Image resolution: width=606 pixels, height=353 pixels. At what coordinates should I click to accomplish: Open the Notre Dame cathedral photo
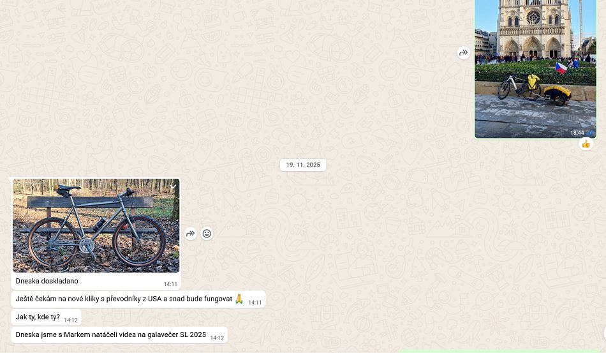point(535,64)
